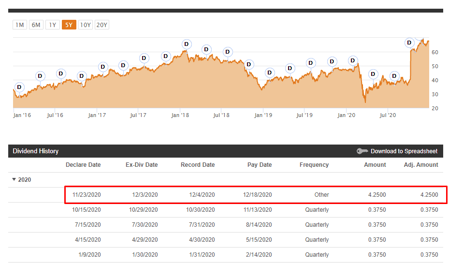Click declare date 4/15/2020
Screen dimensions: 463x263
pos(87,240)
